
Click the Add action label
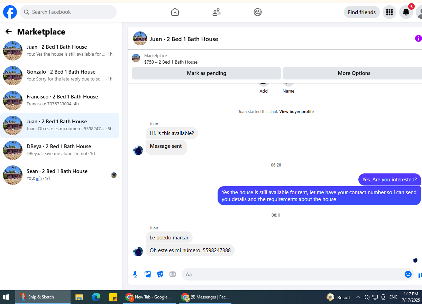click(x=264, y=91)
